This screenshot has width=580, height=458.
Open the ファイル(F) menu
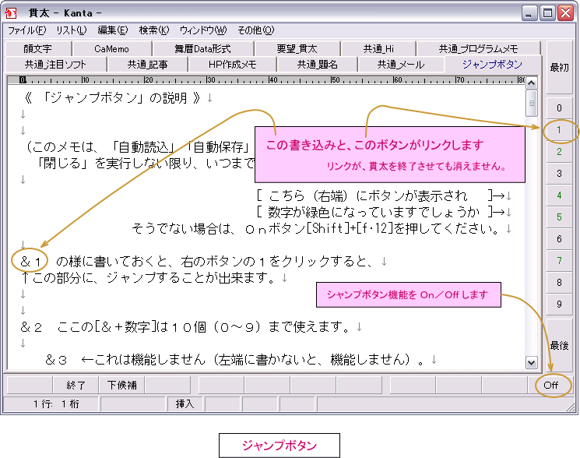[x=26, y=30]
